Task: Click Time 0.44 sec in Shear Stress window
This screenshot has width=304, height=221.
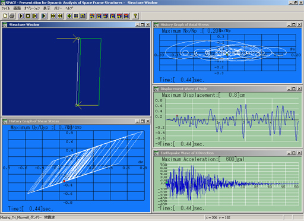Action: coord(30,209)
